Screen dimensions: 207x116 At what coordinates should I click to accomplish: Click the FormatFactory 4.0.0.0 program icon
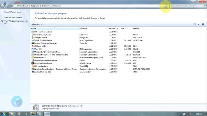[x=33, y=34]
